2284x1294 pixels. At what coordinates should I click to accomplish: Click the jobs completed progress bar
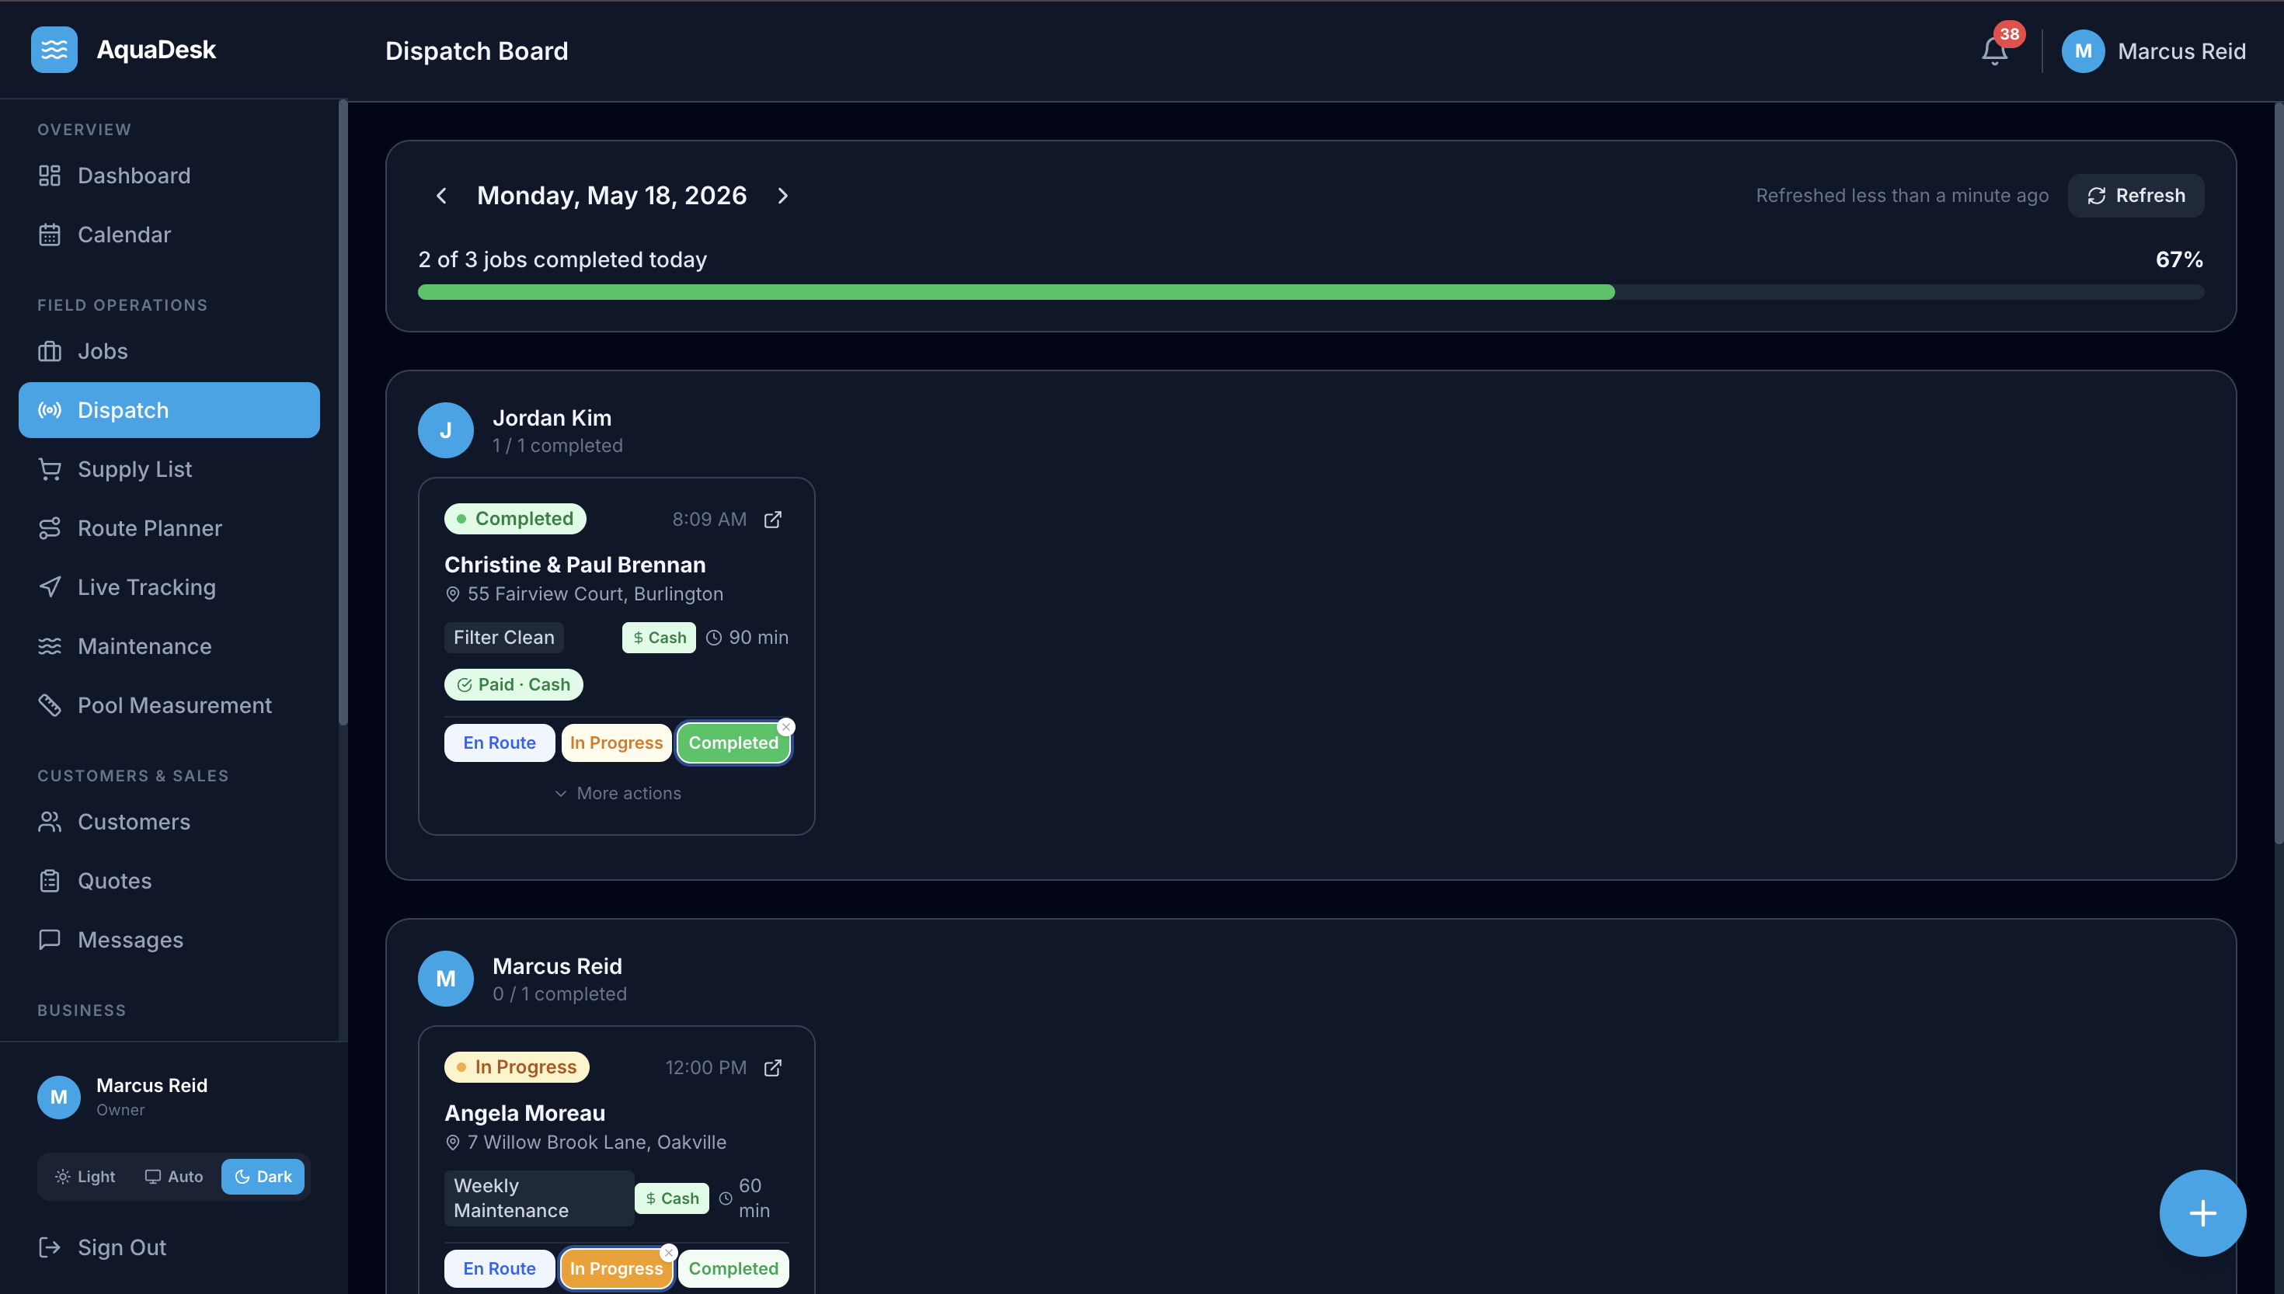[x=1311, y=292]
